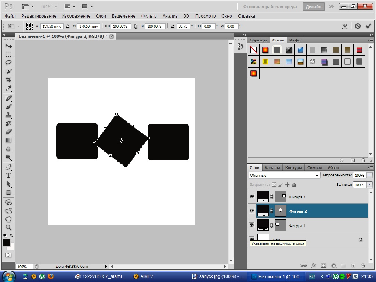
Task: Expand the Непрозрачность opacity slider arrow
Action: click(x=369, y=176)
